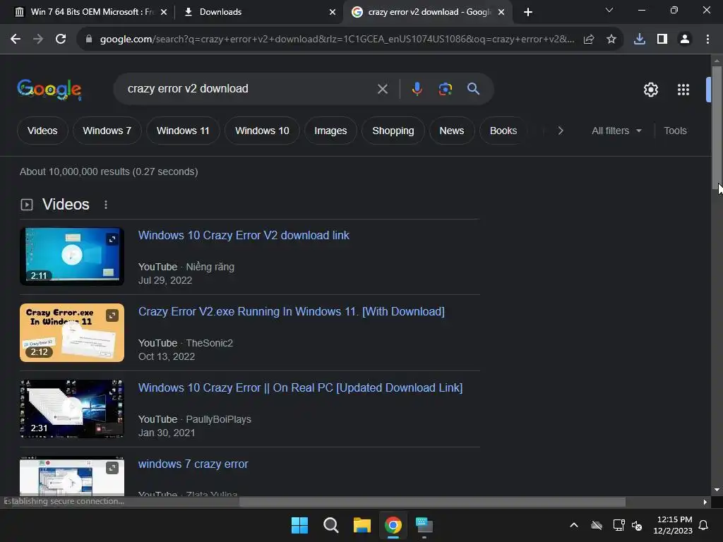Play the 2:31 PaullyBoiPlays thumbnail

pyautogui.click(x=72, y=409)
